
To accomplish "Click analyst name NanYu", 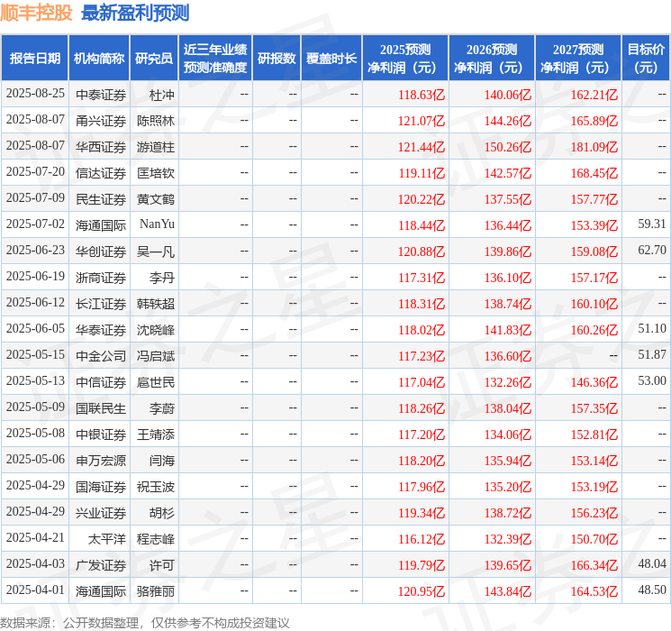I will (157, 224).
